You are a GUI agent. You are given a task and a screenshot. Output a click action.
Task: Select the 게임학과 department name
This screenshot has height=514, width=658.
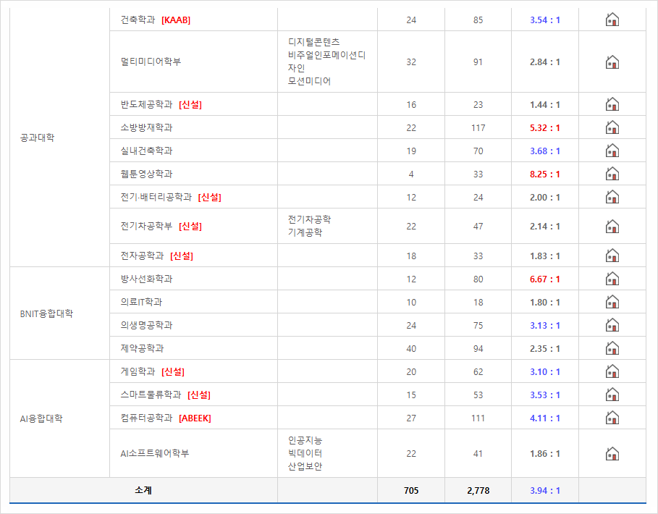pyautogui.click(x=138, y=372)
